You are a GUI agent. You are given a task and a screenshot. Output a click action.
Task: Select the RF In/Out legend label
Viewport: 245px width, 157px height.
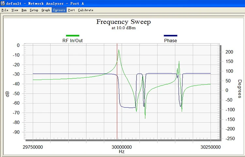pos(73,40)
